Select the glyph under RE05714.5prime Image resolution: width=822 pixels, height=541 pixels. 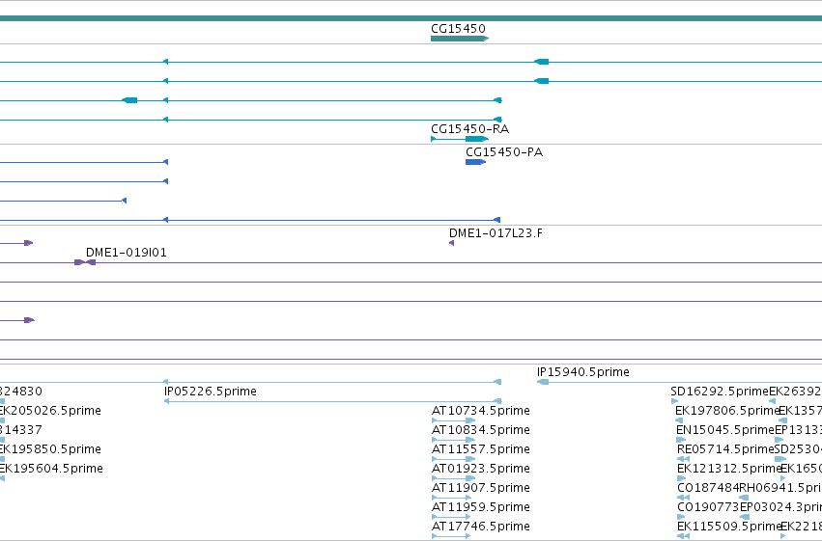(x=683, y=459)
